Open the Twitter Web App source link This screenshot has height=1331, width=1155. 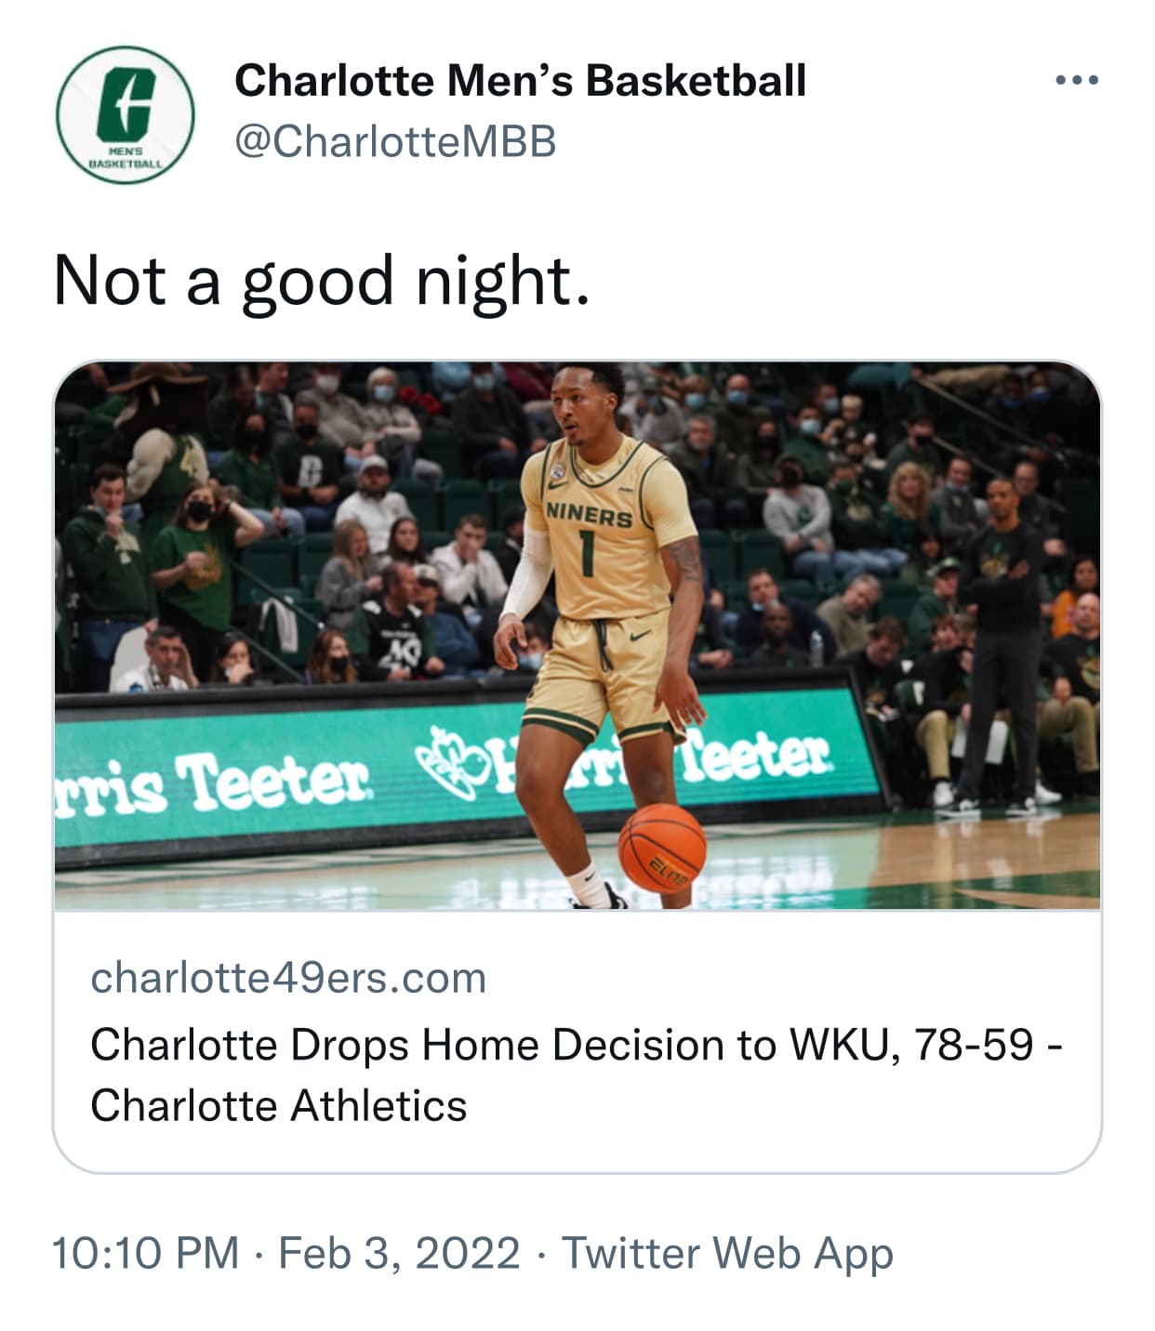727,1253
